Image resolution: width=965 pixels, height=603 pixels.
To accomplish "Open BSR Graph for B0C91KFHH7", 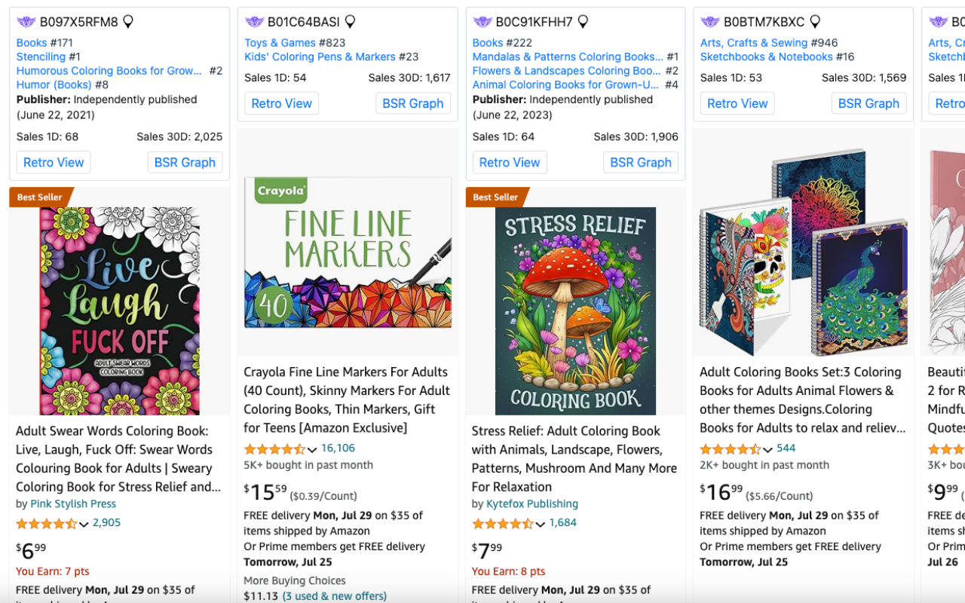I will click(641, 162).
